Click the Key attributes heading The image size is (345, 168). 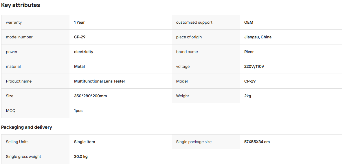[21, 5]
